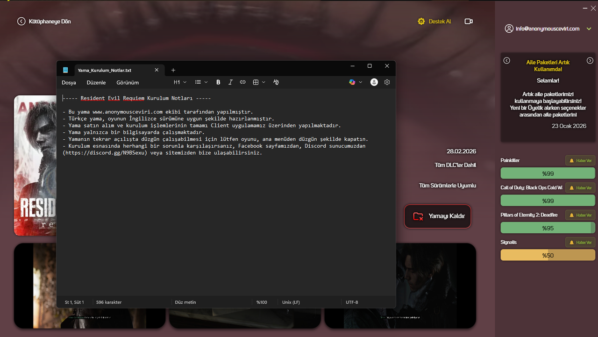The width and height of the screenshot is (598, 337).
Task: Click Unix (LF) line ending indicator
Action: tap(291, 302)
